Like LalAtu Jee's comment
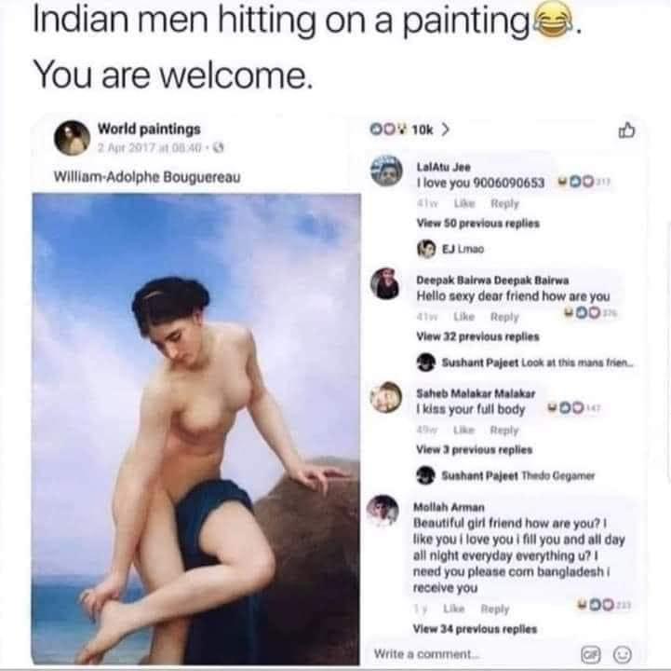The height and width of the screenshot is (671, 671). [464, 203]
